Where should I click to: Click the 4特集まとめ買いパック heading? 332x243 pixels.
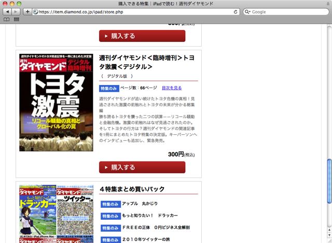pos(132,189)
